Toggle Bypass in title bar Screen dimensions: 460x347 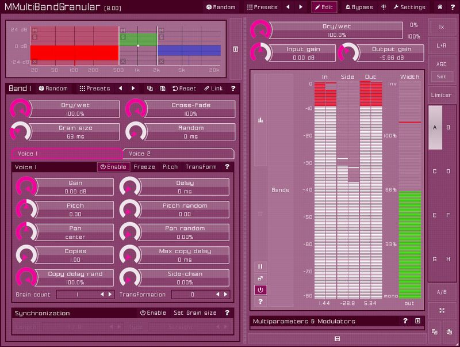[x=359, y=7]
